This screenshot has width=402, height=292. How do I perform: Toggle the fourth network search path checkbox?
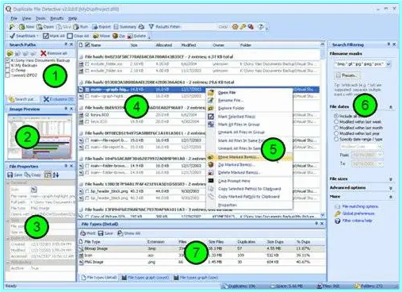coord(8,75)
